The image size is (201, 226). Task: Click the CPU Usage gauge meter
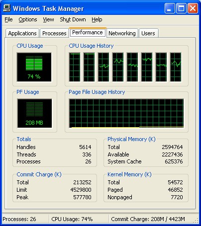(34, 67)
